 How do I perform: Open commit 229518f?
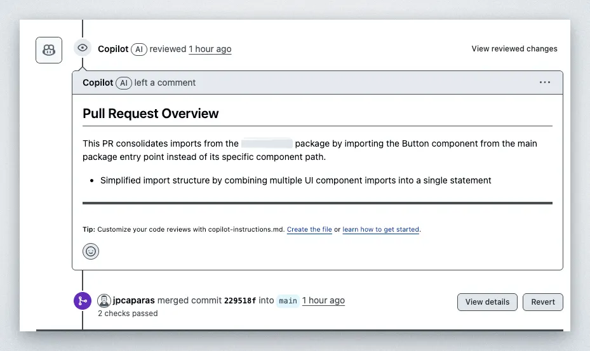(x=240, y=301)
